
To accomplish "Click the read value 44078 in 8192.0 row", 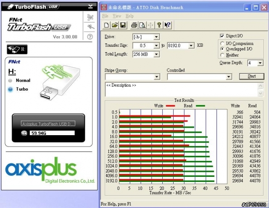I will [x=255, y=181].
